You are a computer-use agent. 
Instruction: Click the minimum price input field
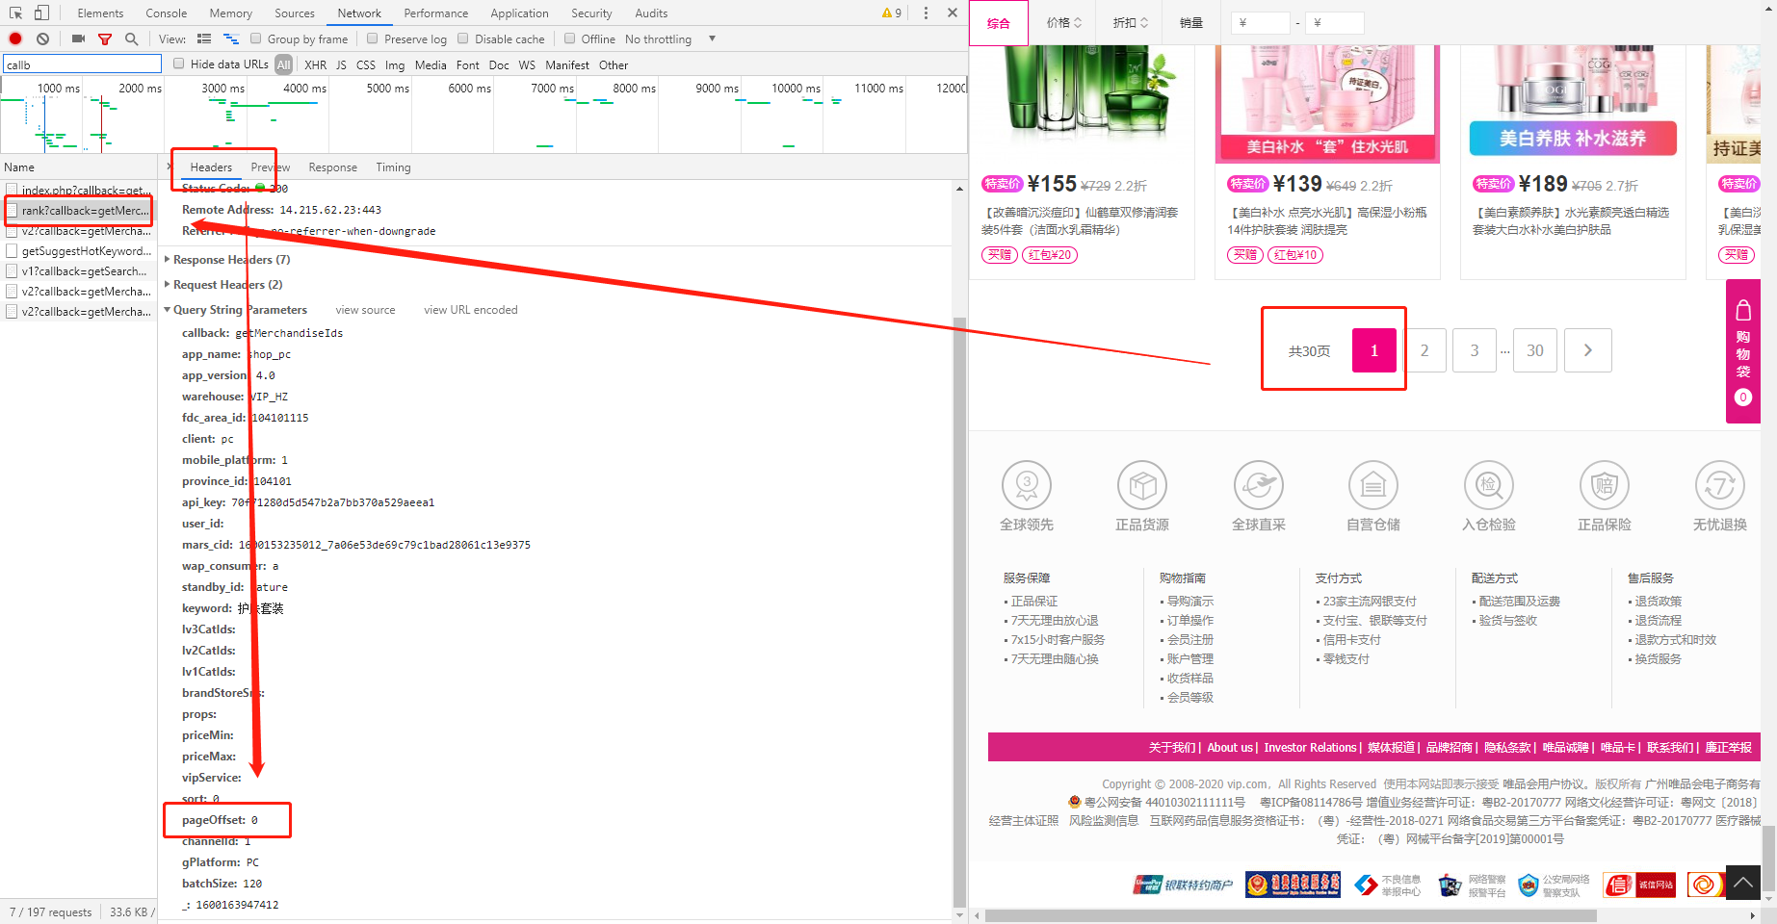click(x=1261, y=22)
